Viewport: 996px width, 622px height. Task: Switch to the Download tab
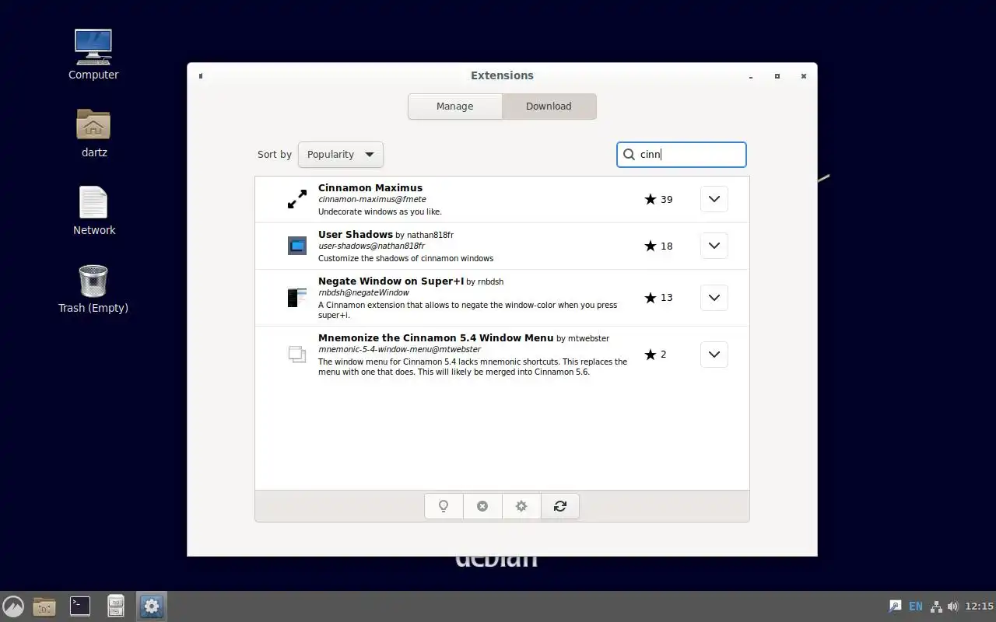[549, 107]
